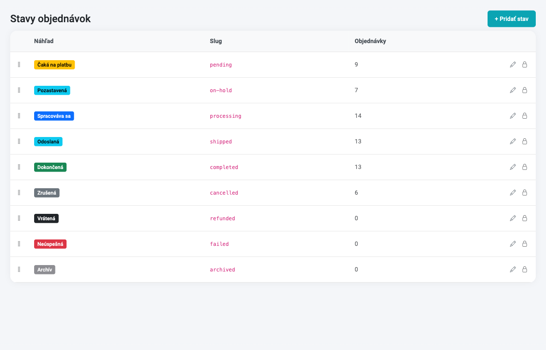Click order count 0 in failed row
Viewport: 546px width, 350px height.
point(356,244)
